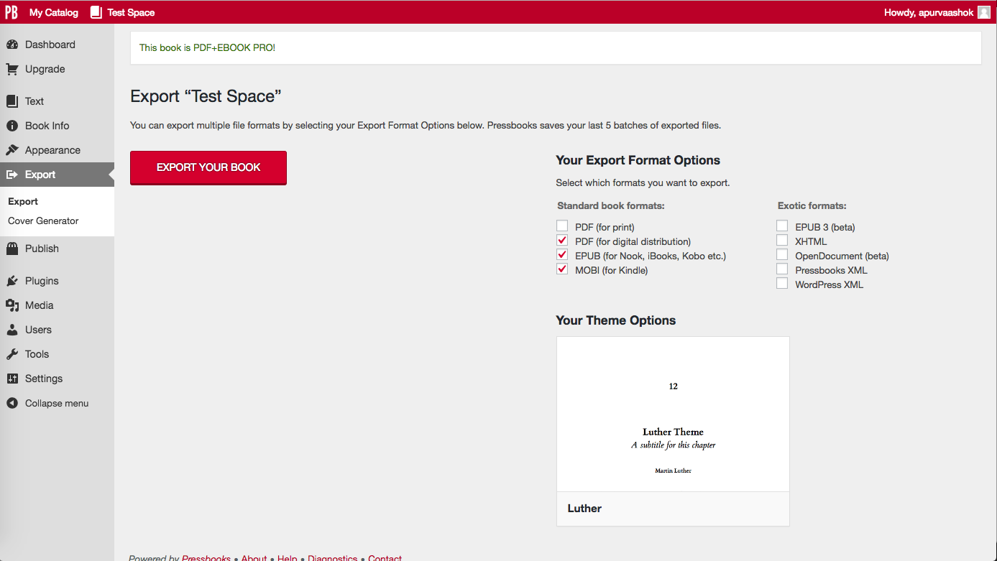Enable WordPress XML checkbox
The image size is (997, 561).
782,284
